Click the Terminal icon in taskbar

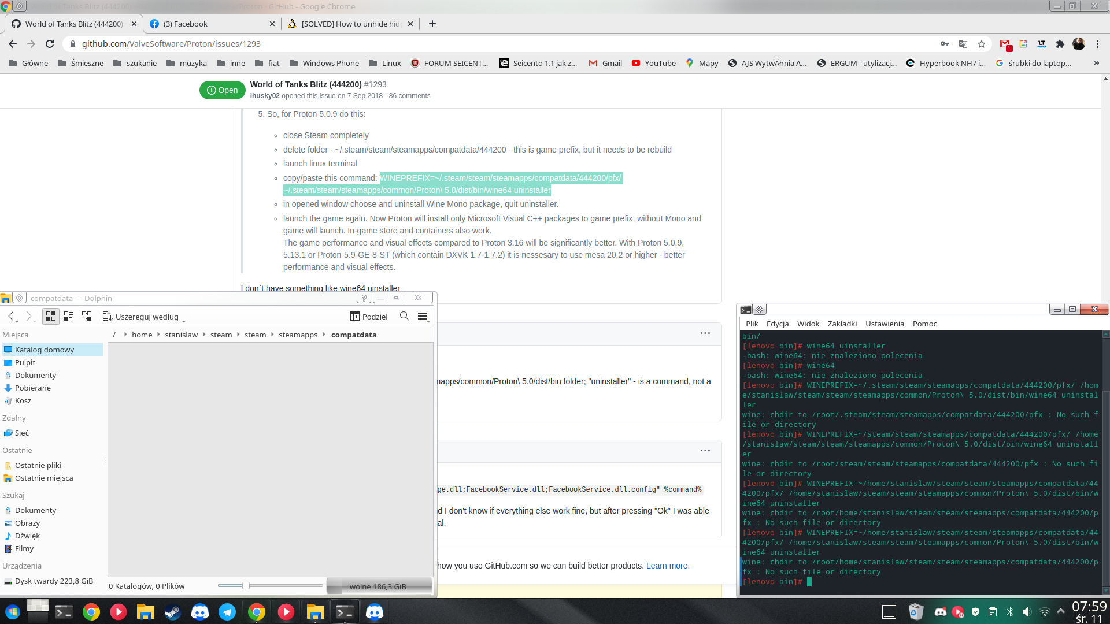coord(345,612)
